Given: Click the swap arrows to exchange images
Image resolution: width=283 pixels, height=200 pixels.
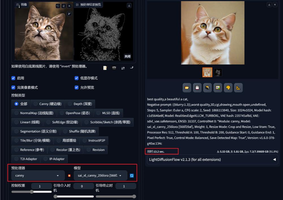Looking at the screenshot, I should click(123, 68).
